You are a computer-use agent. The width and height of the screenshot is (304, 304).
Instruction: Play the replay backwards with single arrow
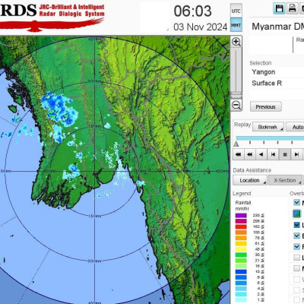[x=261, y=154]
